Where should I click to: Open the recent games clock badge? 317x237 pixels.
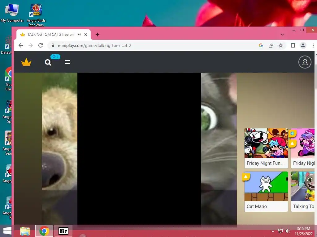55,57
